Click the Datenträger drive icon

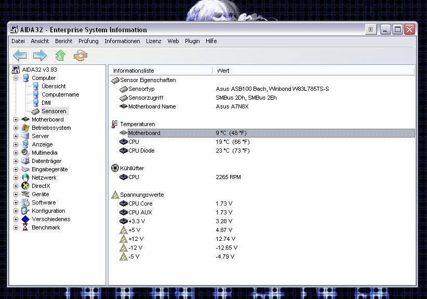click(25, 161)
